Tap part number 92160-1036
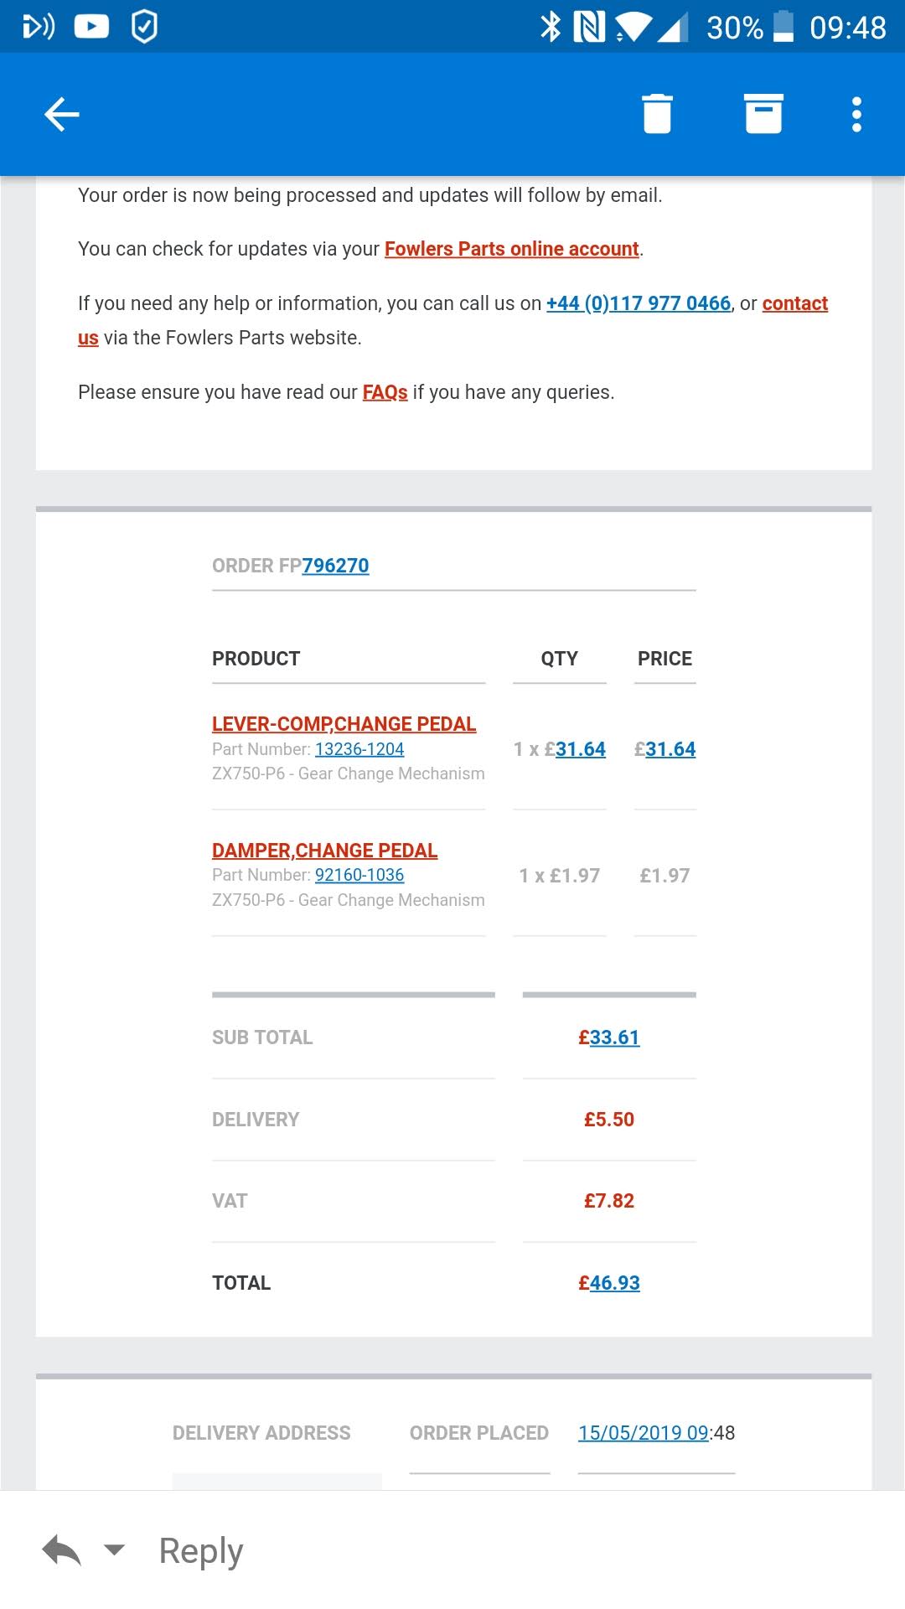905x1609 pixels. 359,875
